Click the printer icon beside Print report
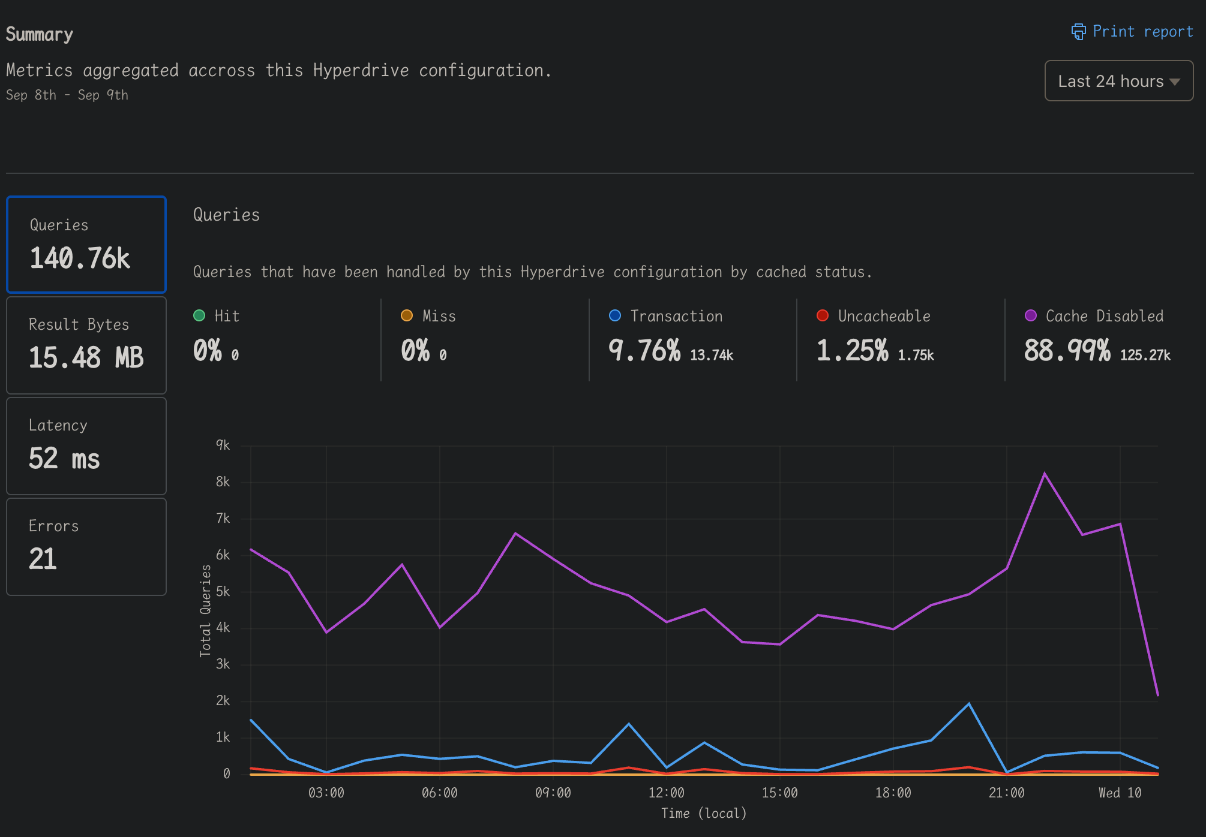Viewport: 1206px width, 837px height. click(1078, 32)
